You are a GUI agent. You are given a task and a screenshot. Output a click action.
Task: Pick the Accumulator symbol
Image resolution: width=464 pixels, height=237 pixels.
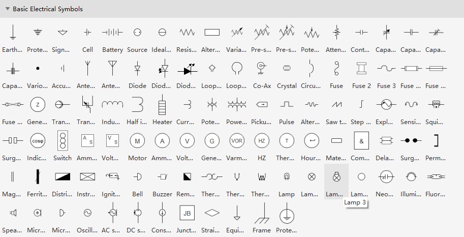coord(63,69)
